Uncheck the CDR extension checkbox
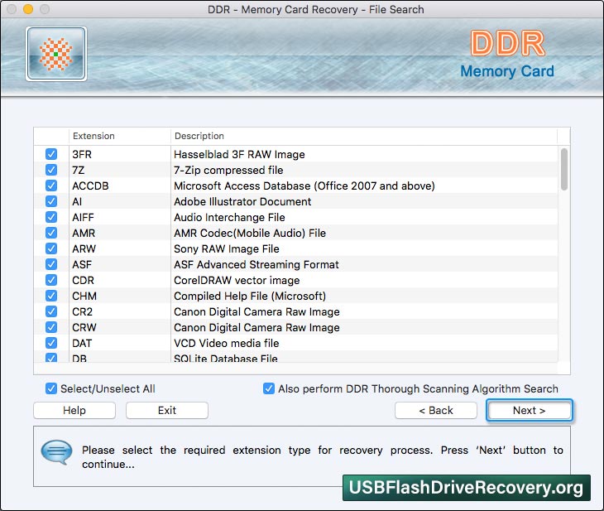The height and width of the screenshot is (511, 604). (50, 280)
